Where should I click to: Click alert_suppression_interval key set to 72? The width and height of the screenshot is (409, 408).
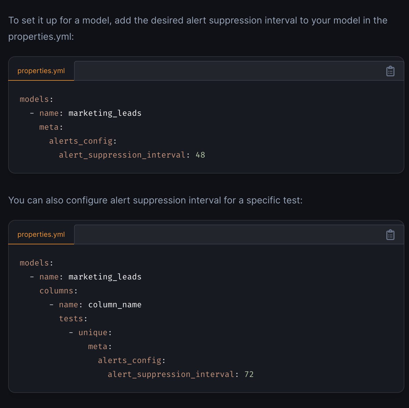tap(171, 374)
